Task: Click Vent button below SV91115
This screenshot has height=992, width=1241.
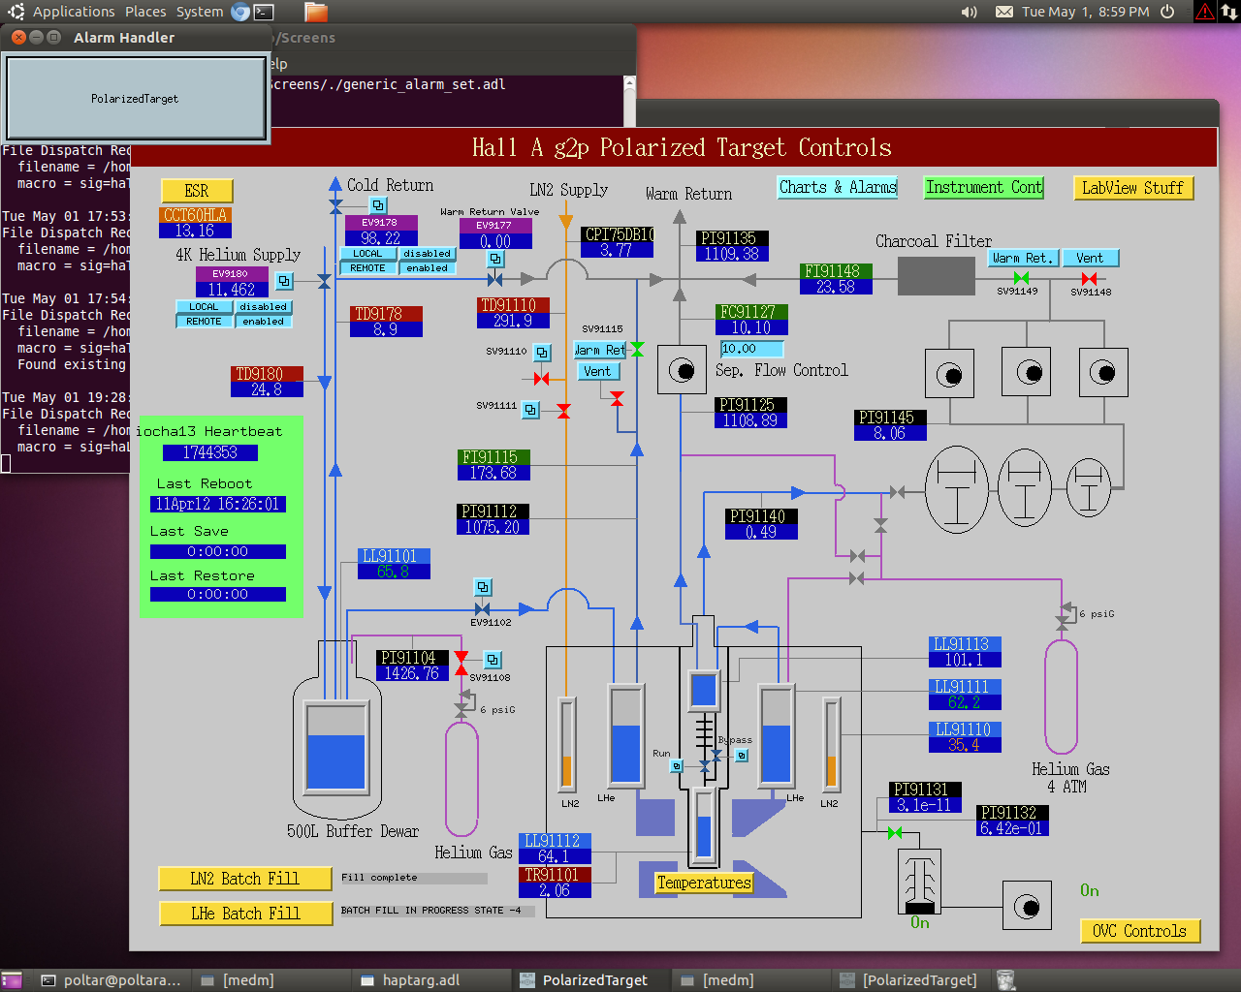Action: (x=598, y=371)
